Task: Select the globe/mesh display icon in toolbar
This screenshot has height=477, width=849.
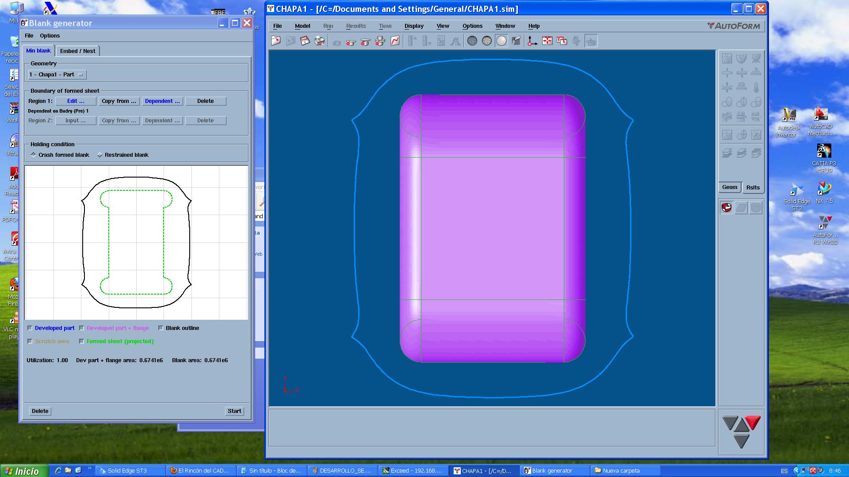Action: click(472, 40)
